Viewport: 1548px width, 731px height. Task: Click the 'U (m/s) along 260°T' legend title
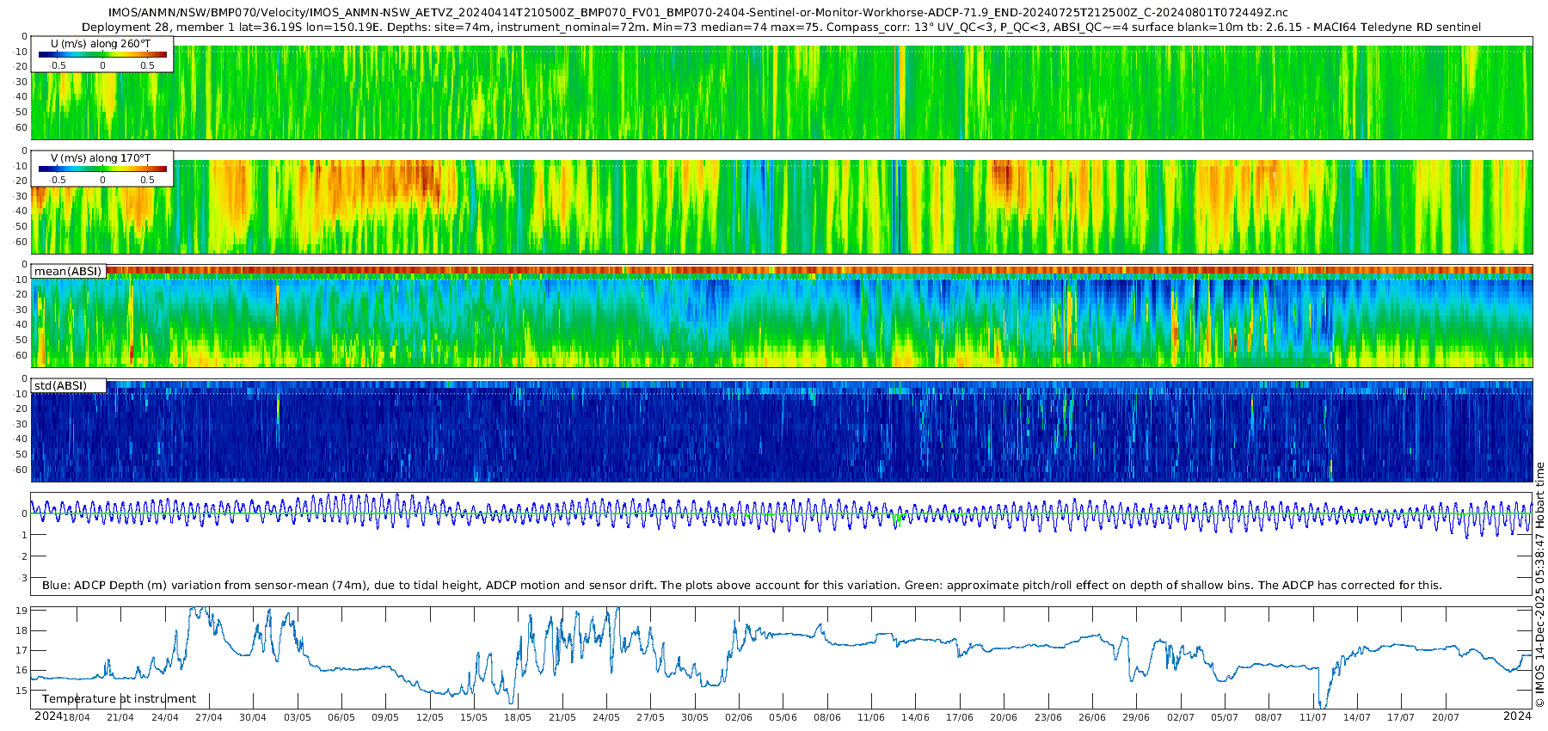tap(101, 44)
